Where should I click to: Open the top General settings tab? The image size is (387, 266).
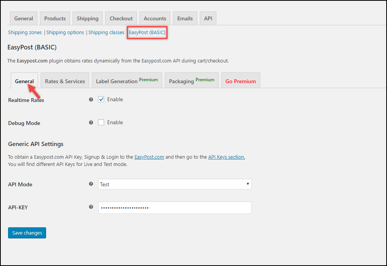pyautogui.click(x=23, y=18)
